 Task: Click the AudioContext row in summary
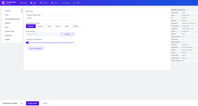coord(184,55)
